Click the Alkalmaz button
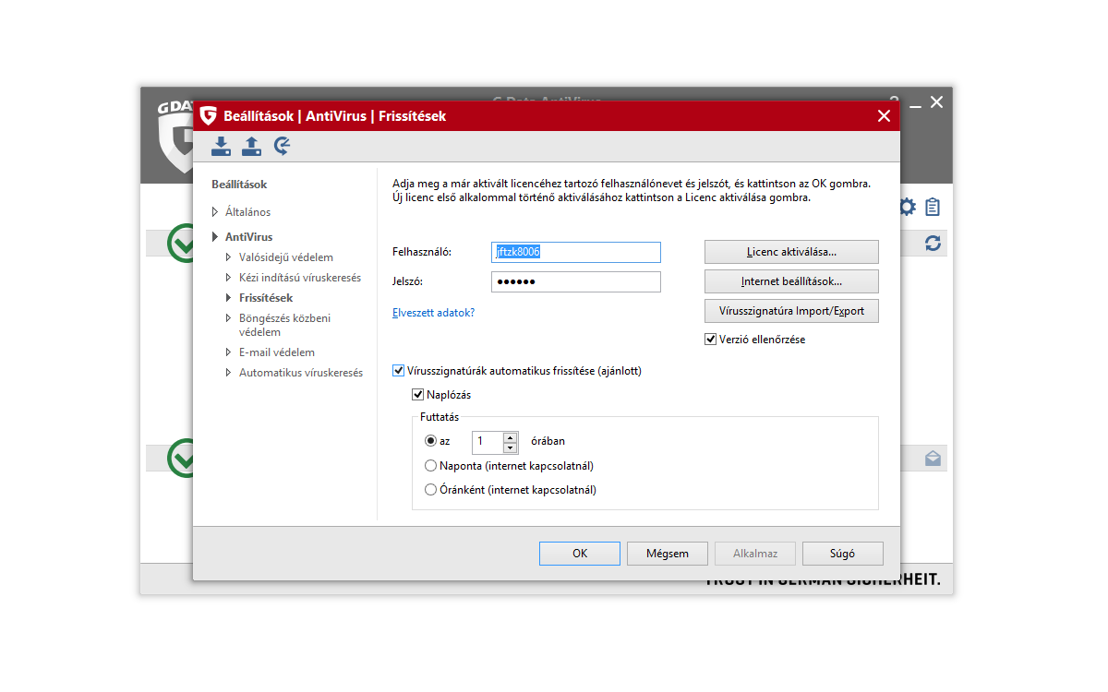The width and height of the screenshot is (1108, 692). coord(755,554)
